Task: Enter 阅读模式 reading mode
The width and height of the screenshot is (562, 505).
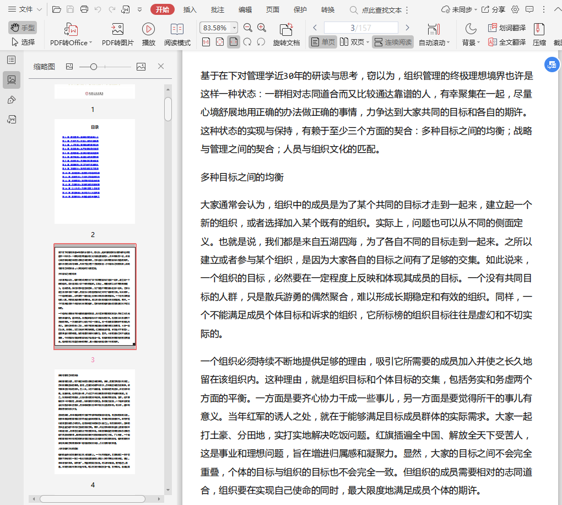Action: tap(177, 30)
